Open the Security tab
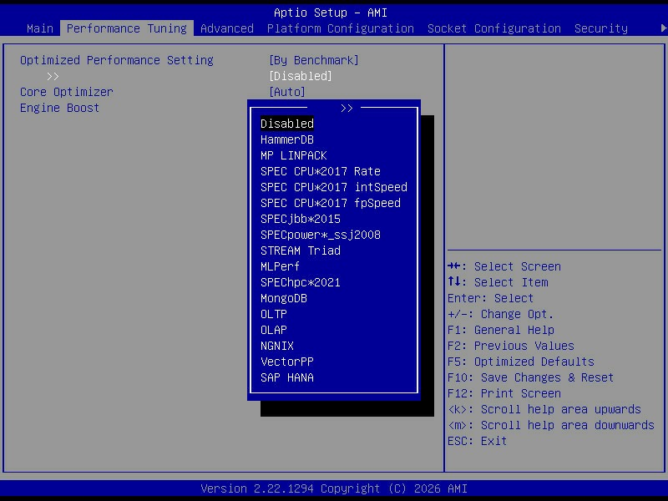 (600, 28)
